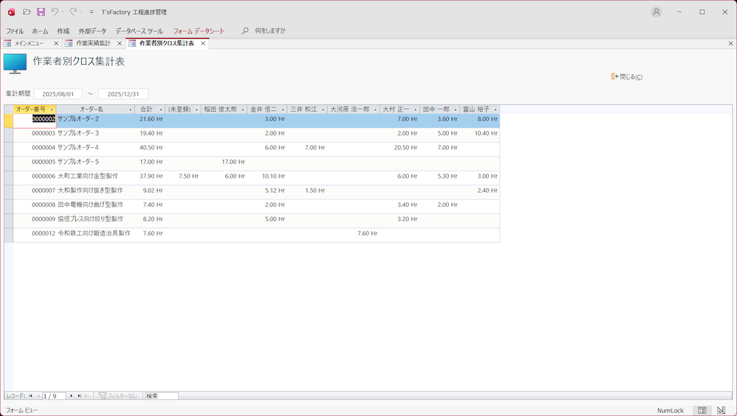Click the Save icon in quick access toolbar
Image resolution: width=737 pixels, height=416 pixels.
tap(41, 12)
